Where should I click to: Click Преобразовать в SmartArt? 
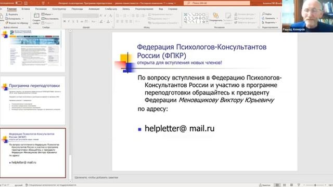[x=163, y=23]
